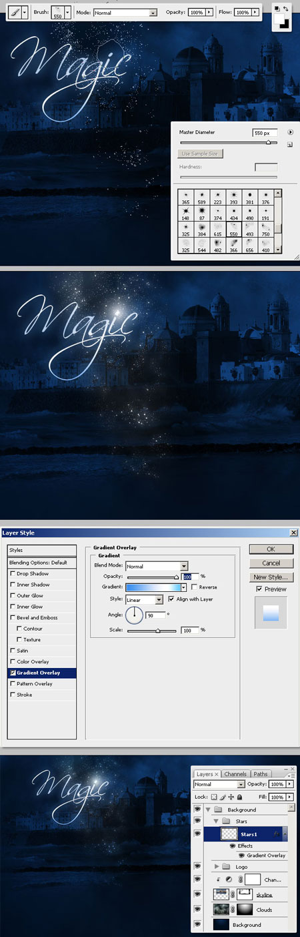This screenshot has height=937, width=300.
Task: Swap foreground and background colors
Action: [x=285, y=9]
